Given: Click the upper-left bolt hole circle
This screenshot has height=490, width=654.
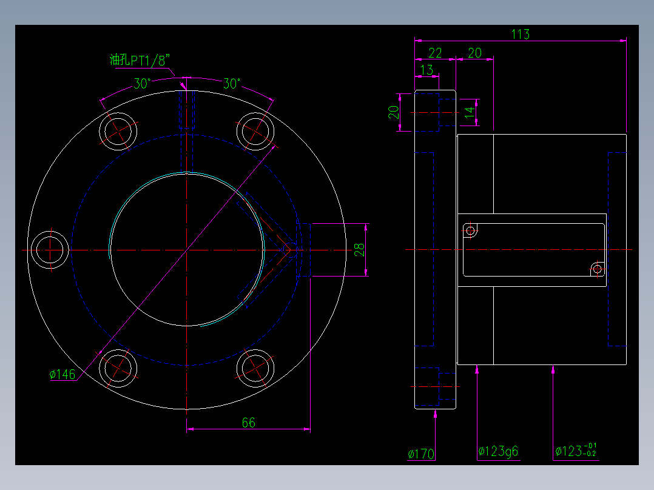Looking at the screenshot, I should click(118, 131).
